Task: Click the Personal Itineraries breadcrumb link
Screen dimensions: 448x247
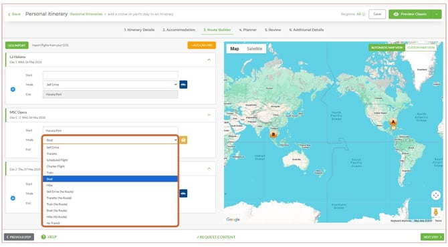Action: 86,14
